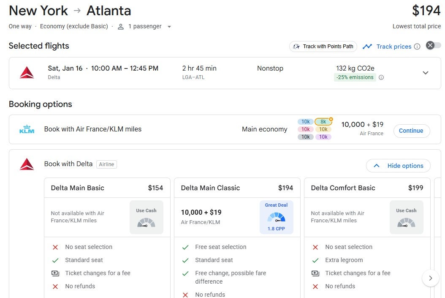Screen dimensions: 445x298
Task: Click the checkmark beside Main Classic Standard seat
Action: (185, 260)
